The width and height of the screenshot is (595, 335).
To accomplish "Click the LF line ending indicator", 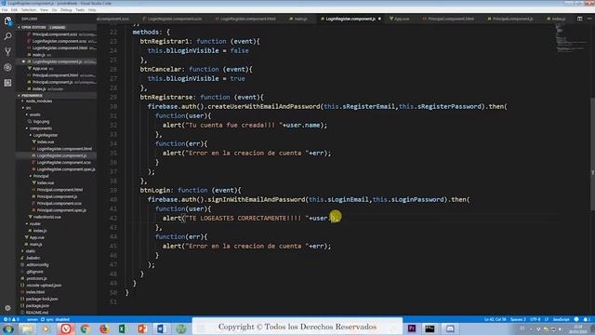I will 547,319.
